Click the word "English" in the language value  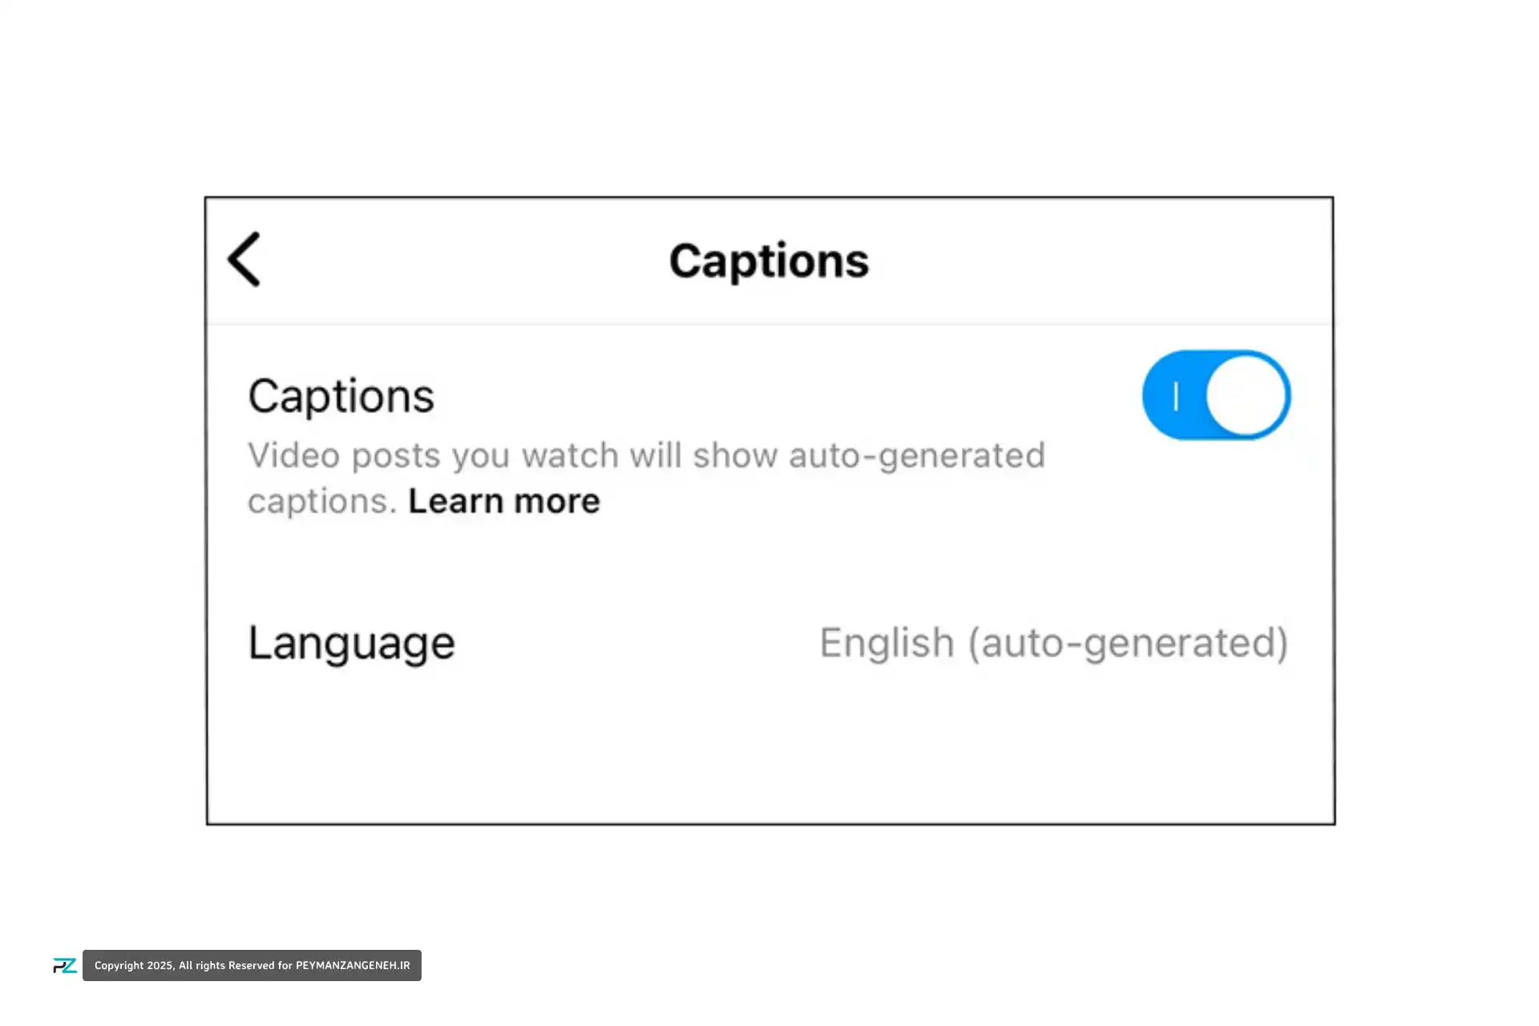887,643
